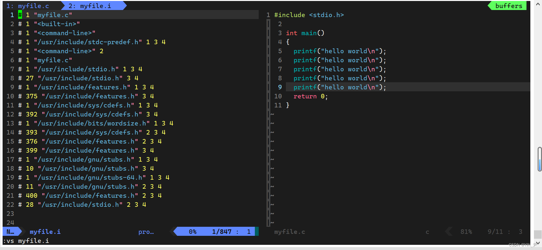
Task: Select the line with '/usr/include/stdc-predef.h'
Action: tap(92, 42)
